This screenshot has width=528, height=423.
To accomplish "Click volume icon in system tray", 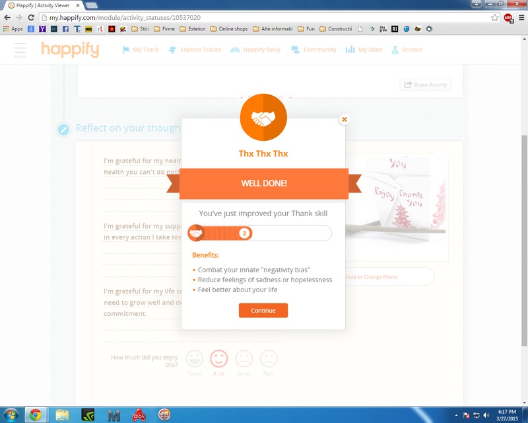I will coord(486,415).
